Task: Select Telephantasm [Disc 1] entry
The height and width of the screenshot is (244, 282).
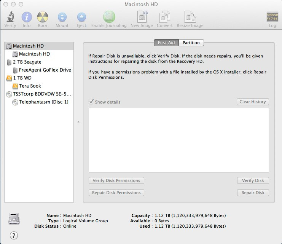Action: pos(39,102)
